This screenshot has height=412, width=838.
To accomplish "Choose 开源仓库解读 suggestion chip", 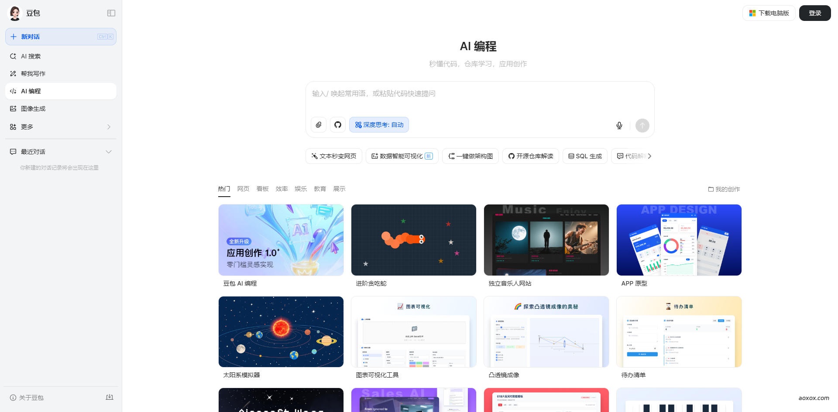I will [x=531, y=156].
